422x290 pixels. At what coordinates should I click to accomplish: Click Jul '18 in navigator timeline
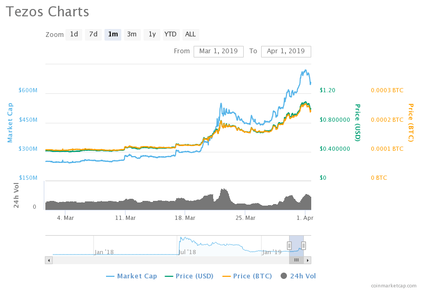click(187, 252)
